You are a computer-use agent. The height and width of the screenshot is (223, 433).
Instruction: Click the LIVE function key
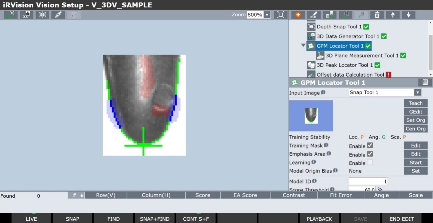[x=32, y=219]
